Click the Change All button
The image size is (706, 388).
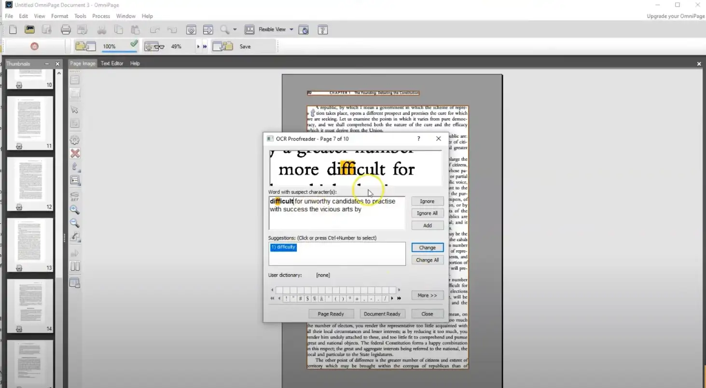tap(427, 260)
